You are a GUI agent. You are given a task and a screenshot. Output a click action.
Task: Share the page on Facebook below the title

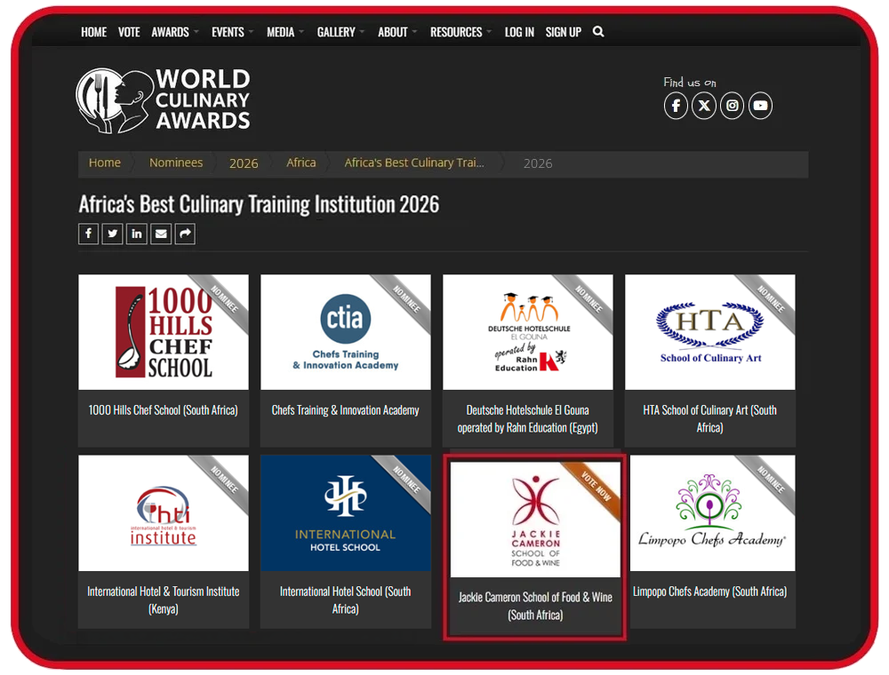(x=88, y=234)
